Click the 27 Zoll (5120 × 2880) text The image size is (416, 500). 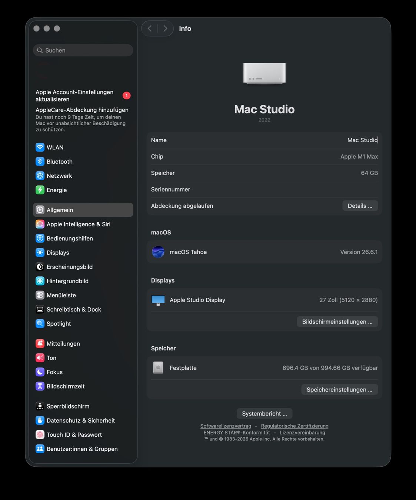[x=349, y=300]
